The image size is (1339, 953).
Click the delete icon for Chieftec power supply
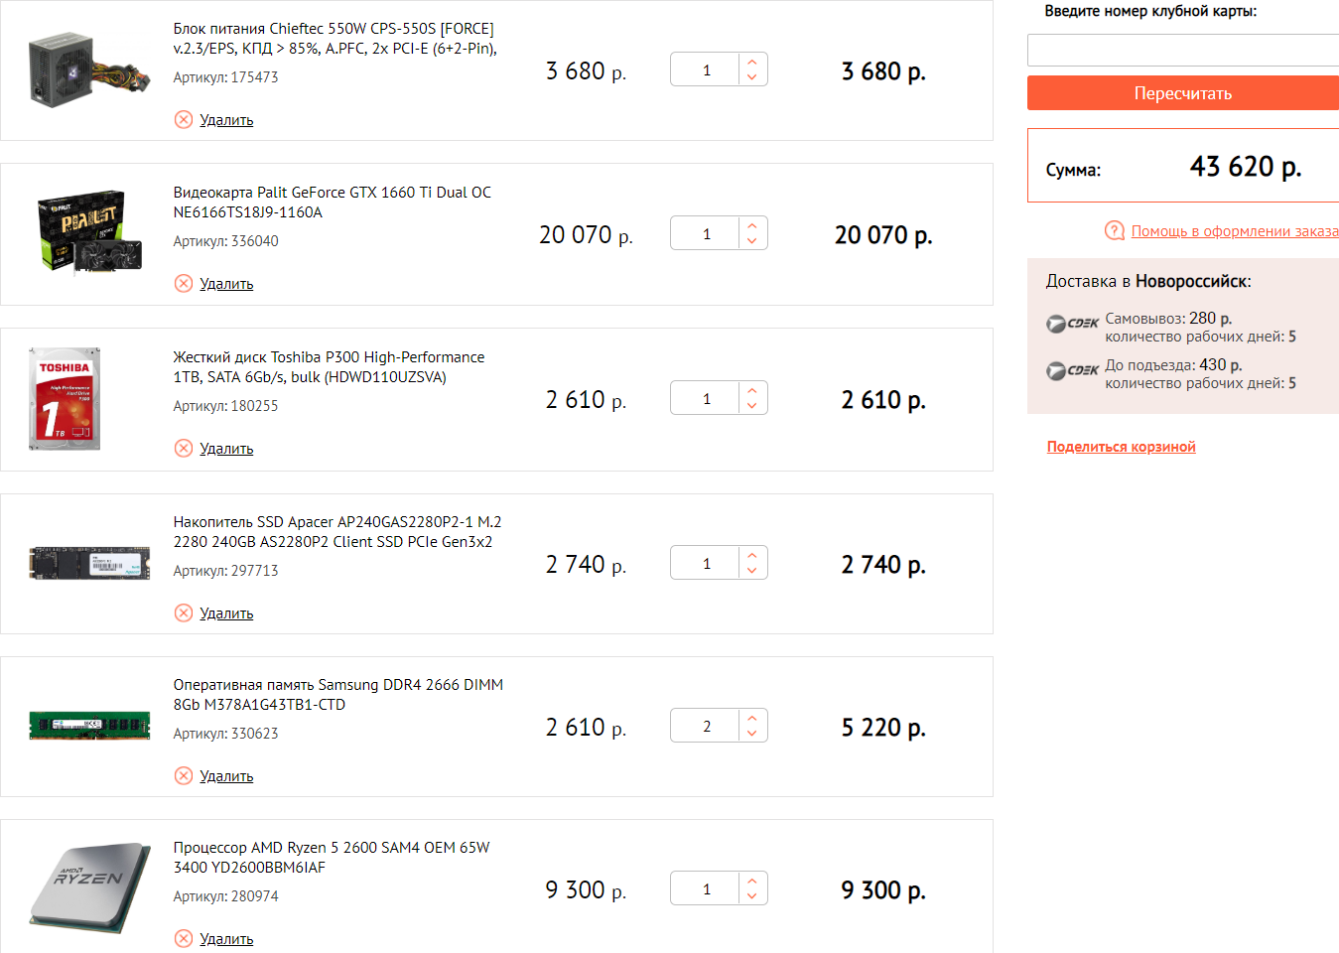coord(184,120)
